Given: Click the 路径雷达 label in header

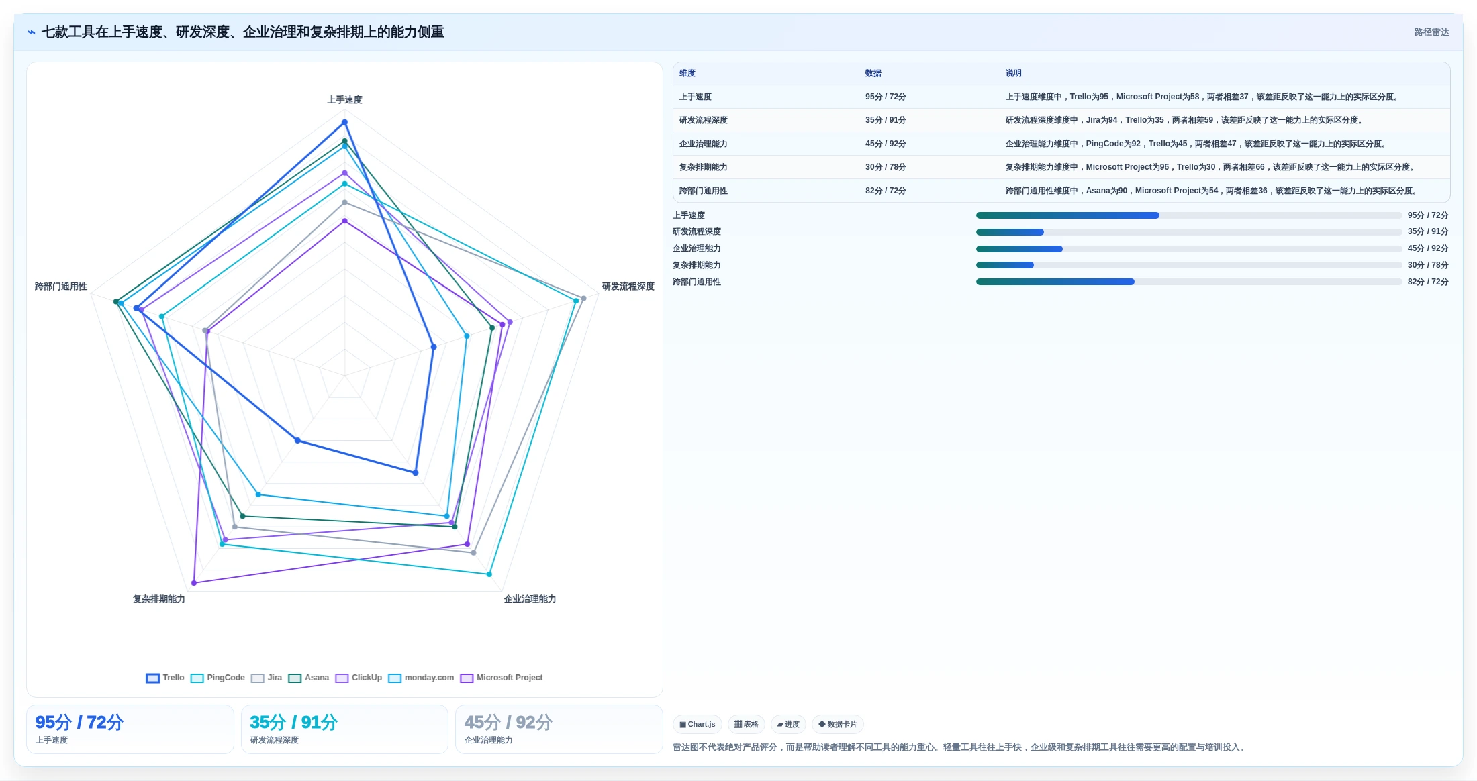Looking at the screenshot, I should (x=1431, y=32).
